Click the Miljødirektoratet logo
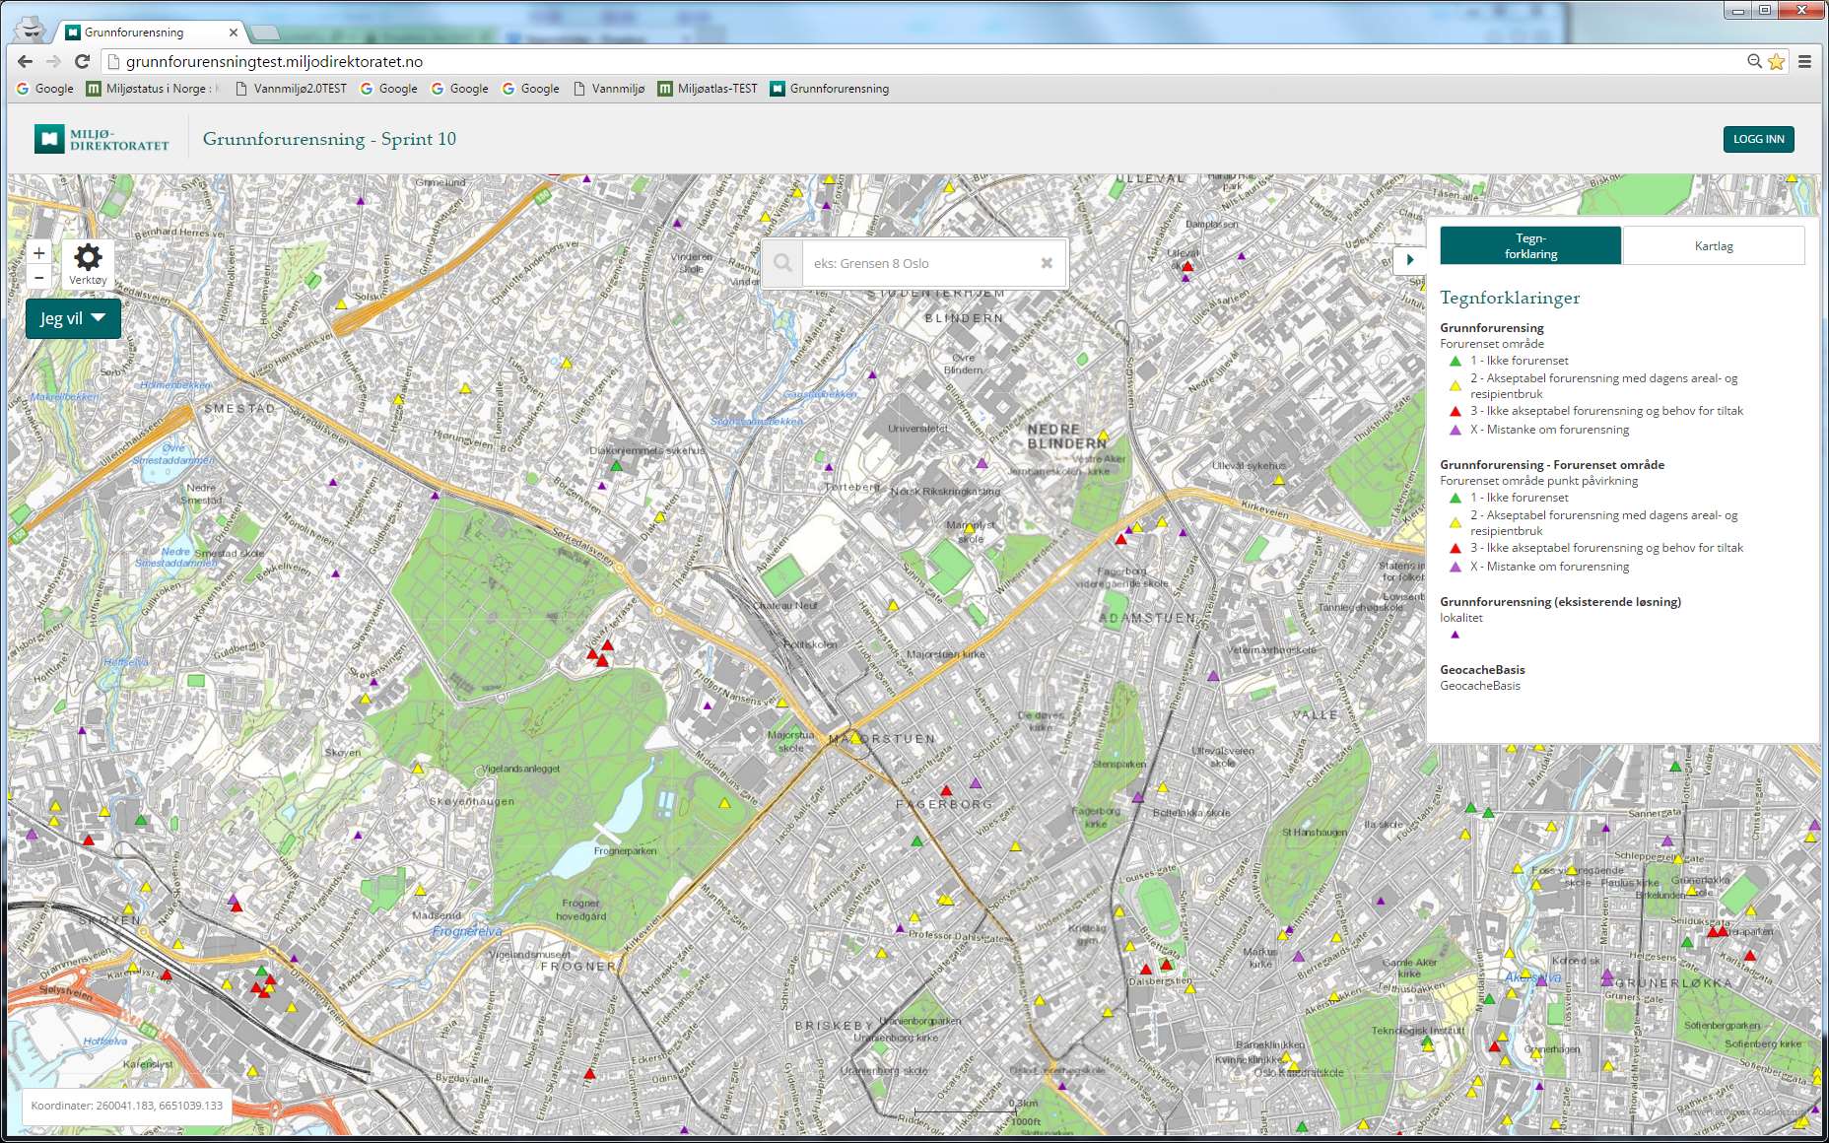The width and height of the screenshot is (1829, 1143). point(102,139)
